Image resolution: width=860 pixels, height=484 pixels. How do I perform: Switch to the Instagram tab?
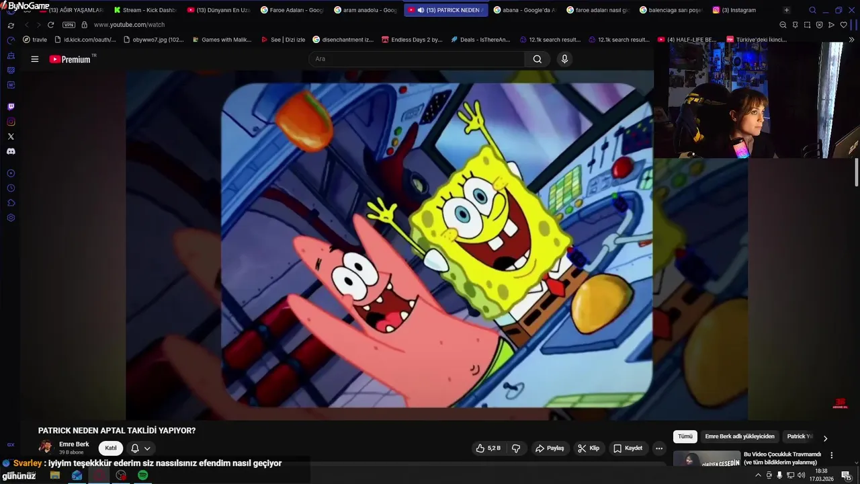coord(739,10)
